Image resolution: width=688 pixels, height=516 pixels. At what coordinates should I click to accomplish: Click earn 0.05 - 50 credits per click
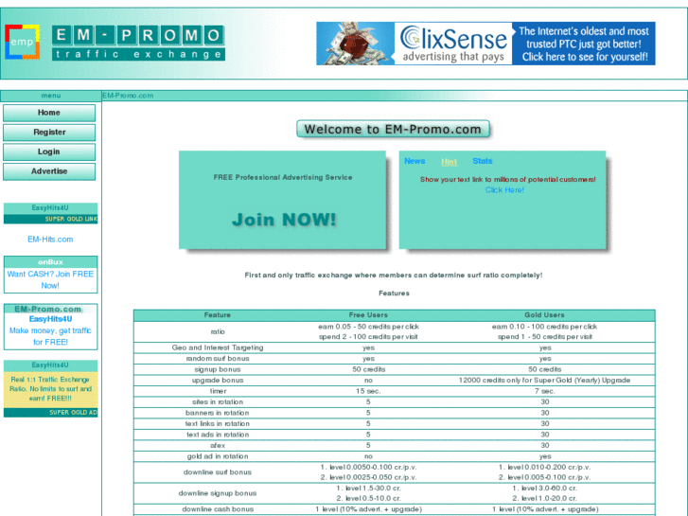(x=368, y=327)
